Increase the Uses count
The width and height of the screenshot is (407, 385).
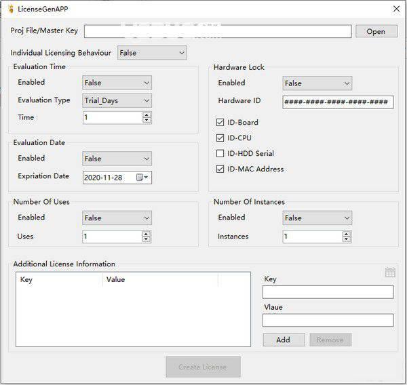tap(146, 234)
